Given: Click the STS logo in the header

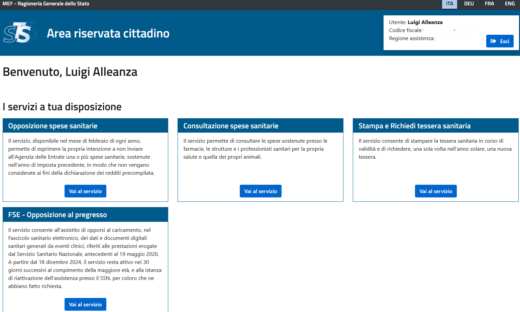Looking at the screenshot, I should [19, 32].
